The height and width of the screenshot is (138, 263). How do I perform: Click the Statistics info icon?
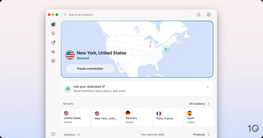79,135
